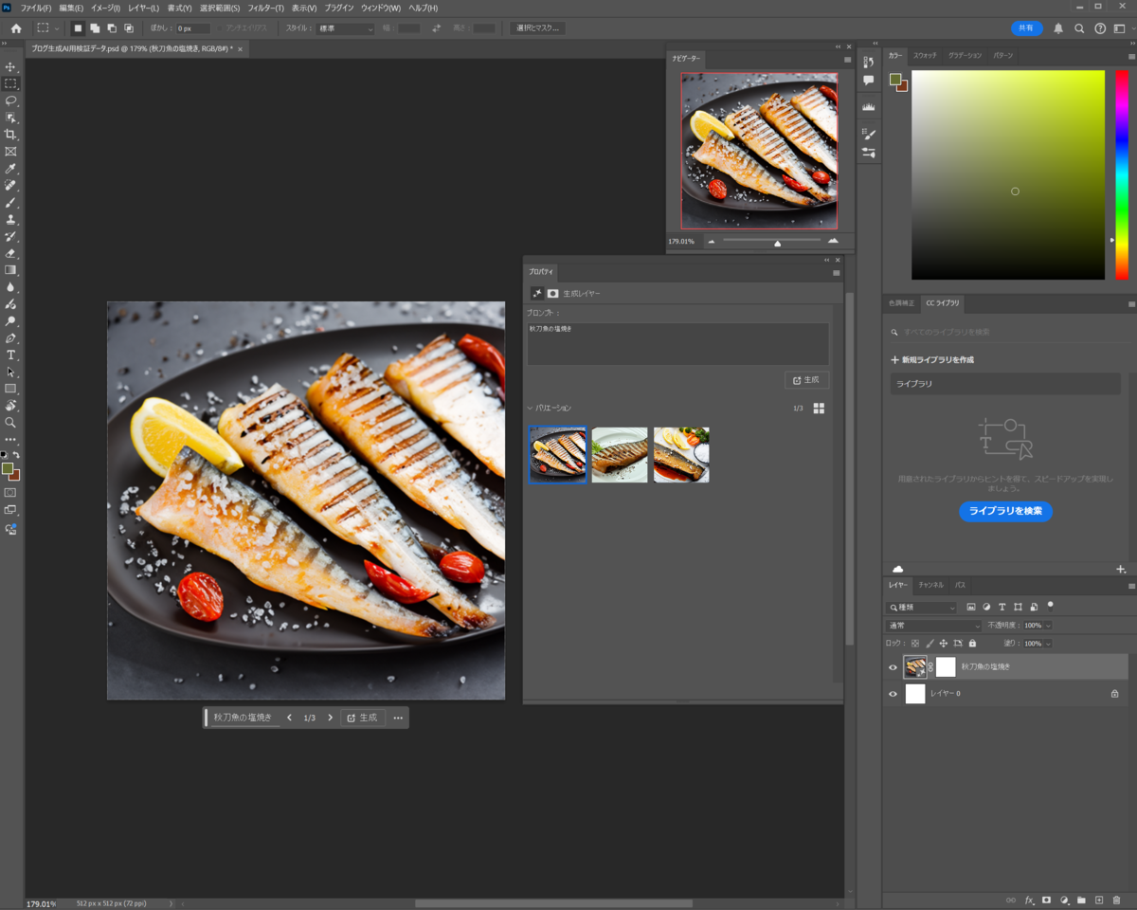This screenshot has height=910, width=1137.
Task: Open the フィルター(T) menu
Action: (266, 8)
